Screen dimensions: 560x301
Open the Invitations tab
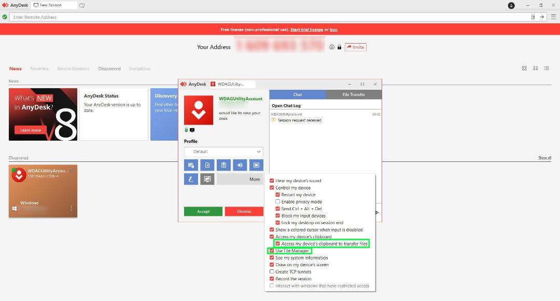click(x=139, y=69)
